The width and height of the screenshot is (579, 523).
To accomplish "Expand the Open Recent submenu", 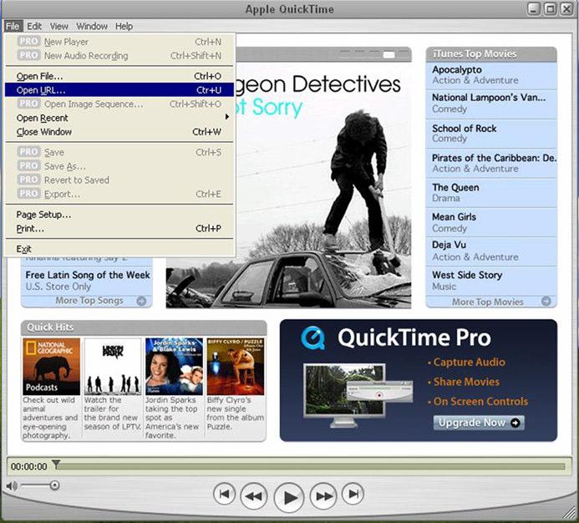I will click(x=119, y=118).
